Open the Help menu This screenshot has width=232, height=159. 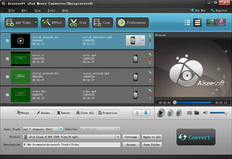(x=65, y=10)
